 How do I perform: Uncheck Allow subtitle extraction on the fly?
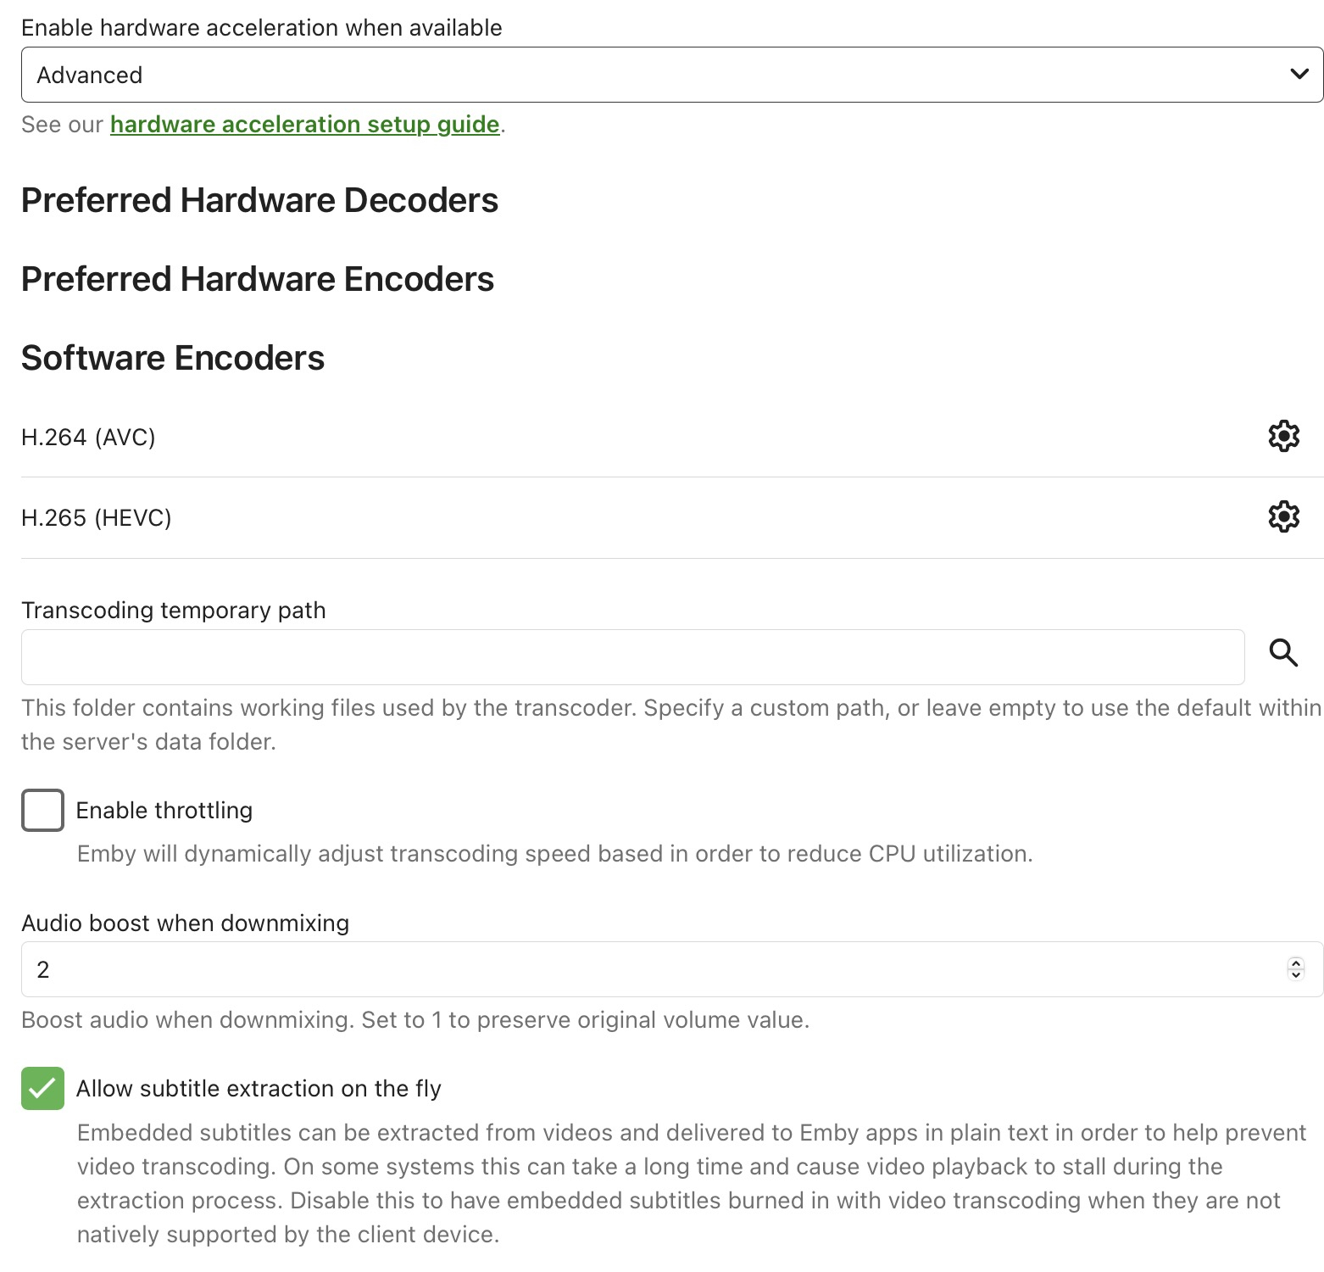42,1088
